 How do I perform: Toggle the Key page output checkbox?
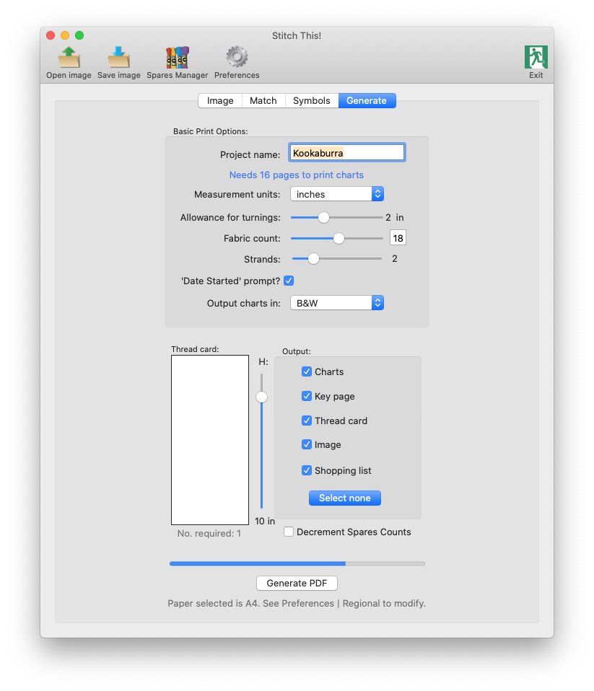(x=307, y=396)
